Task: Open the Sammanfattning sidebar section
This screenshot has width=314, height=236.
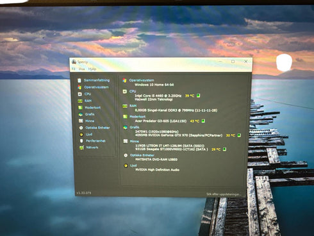Action: 97,80
